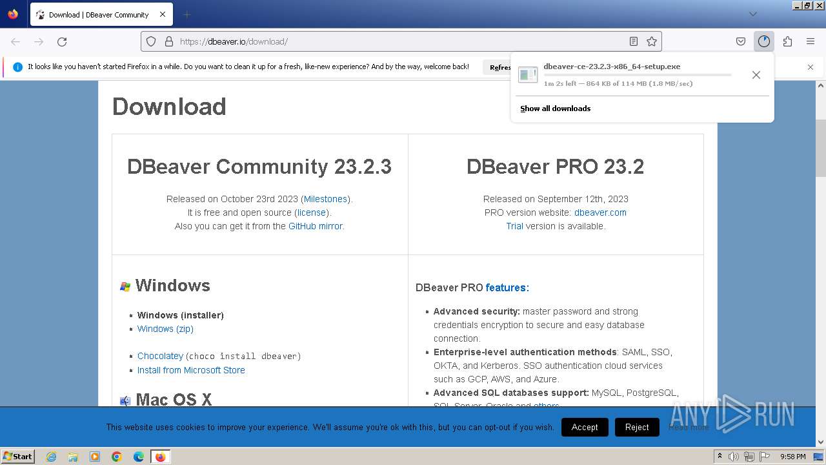Open the Extensions puzzle icon
Image resolution: width=826 pixels, height=465 pixels.
[x=787, y=41]
